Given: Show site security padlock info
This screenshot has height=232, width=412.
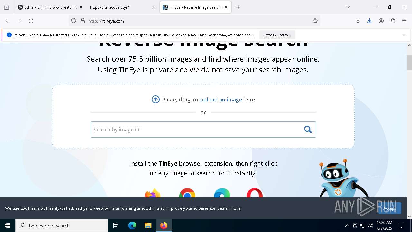Looking at the screenshot, I should [83, 21].
